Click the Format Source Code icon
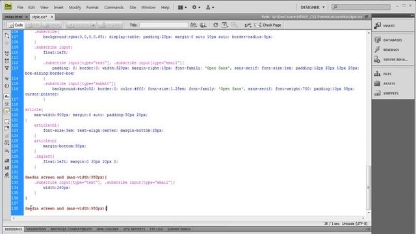This screenshot has height=234, width=416. (x=7, y=175)
